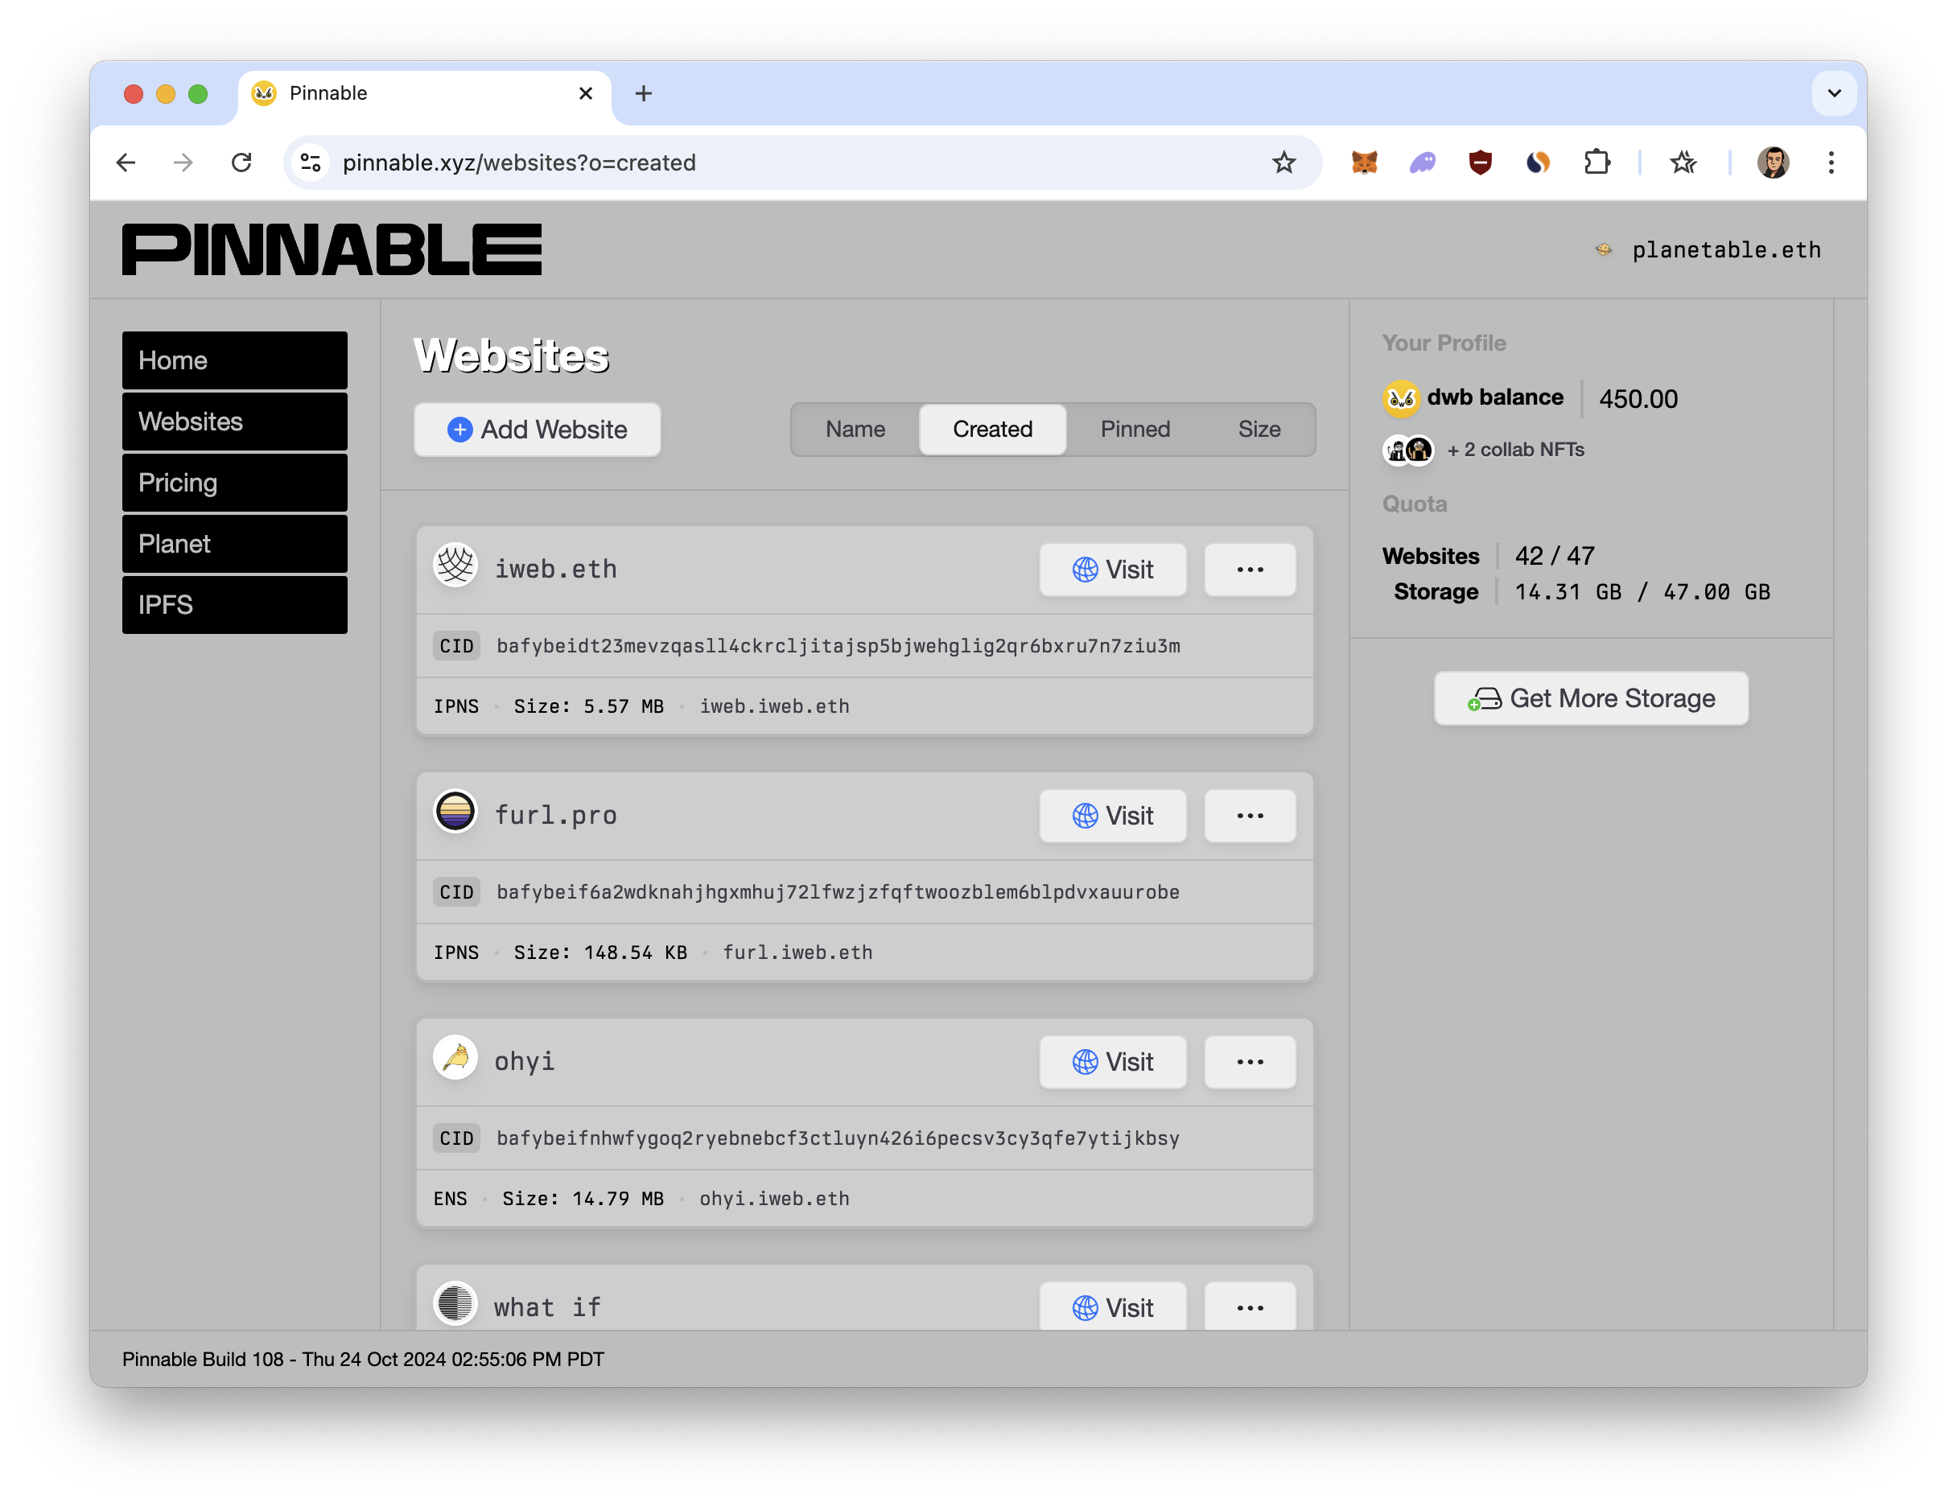Click the furl.pro site icon
This screenshot has width=1957, height=1506.
(455, 814)
